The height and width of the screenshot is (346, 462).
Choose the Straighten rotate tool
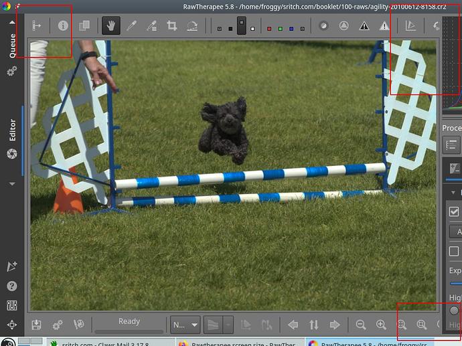[192, 26]
